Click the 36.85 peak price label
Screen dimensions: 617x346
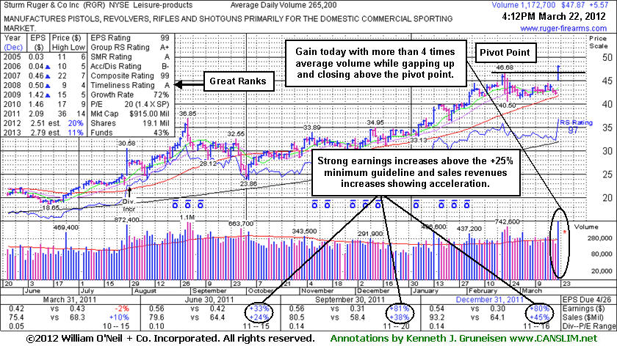(188, 114)
